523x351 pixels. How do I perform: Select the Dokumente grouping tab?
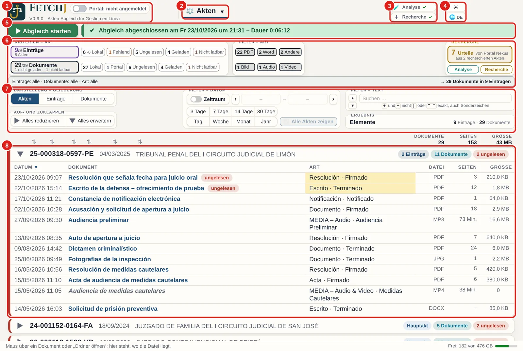(x=93, y=99)
